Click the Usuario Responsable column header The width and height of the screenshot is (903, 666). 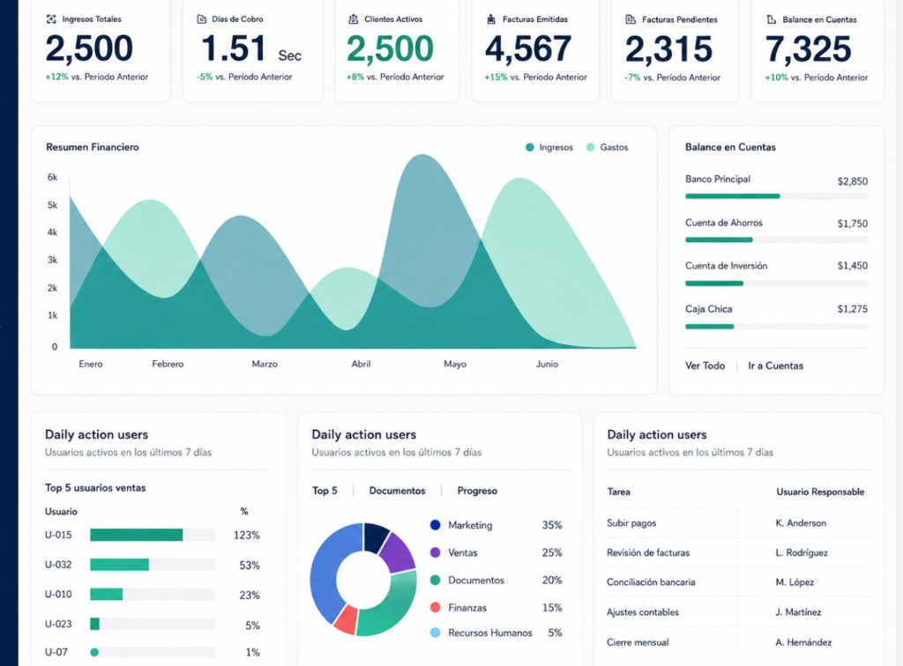[820, 492]
